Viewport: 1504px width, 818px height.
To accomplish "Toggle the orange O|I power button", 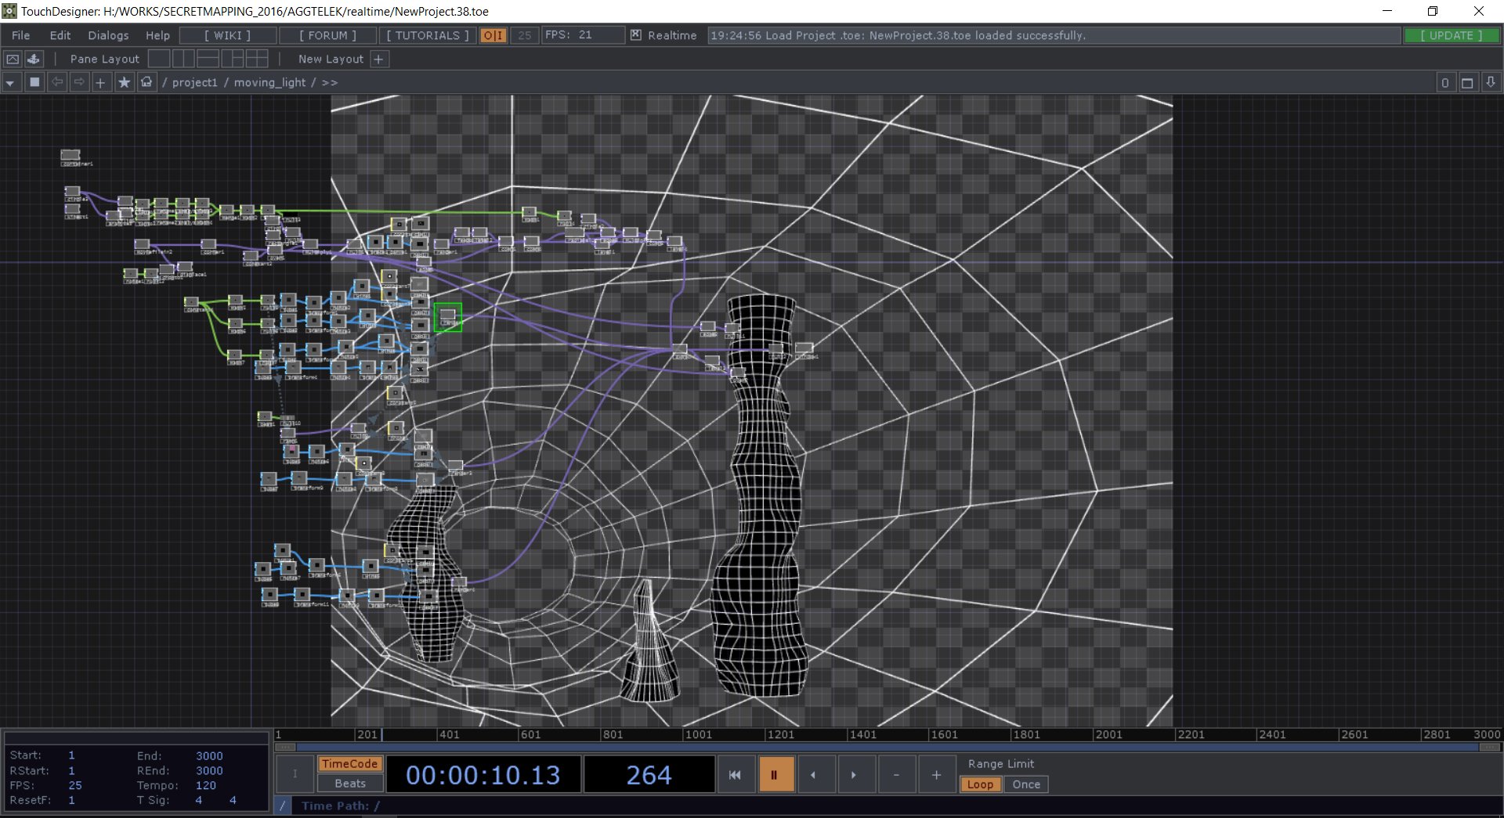I will (493, 35).
